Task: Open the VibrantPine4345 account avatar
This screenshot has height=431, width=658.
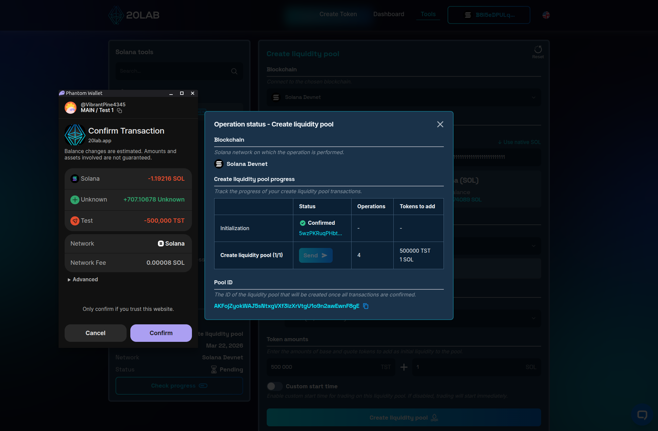Action: click(71, 108)
